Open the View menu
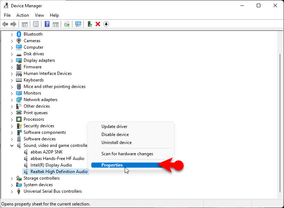This screenshot has width=284, height=208. (x=39, y=15)
